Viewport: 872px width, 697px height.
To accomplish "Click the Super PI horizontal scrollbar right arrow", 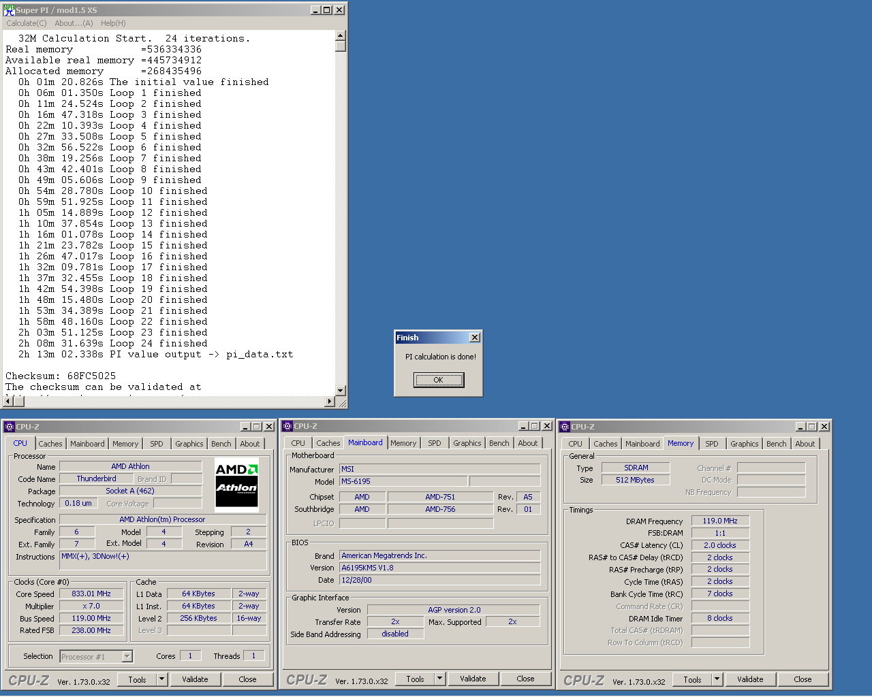I will 330,402.
